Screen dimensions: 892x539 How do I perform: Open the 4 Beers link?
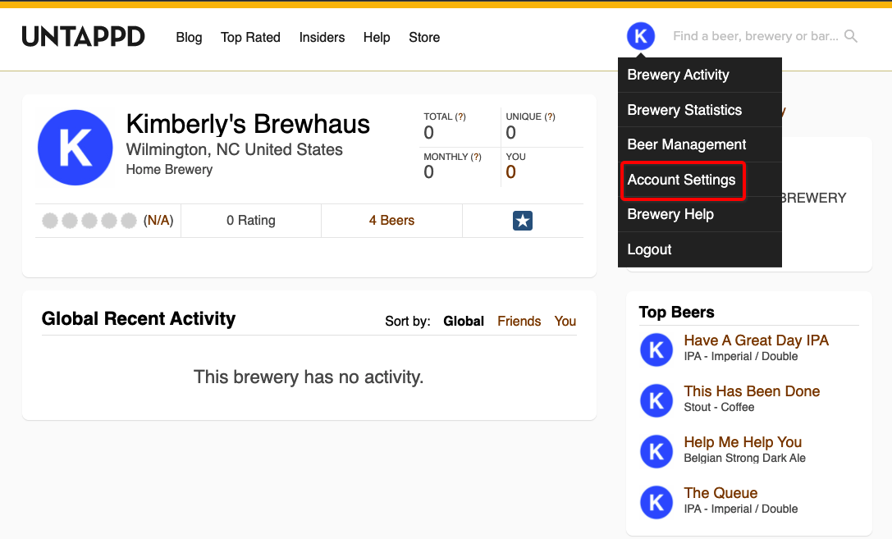391,221
